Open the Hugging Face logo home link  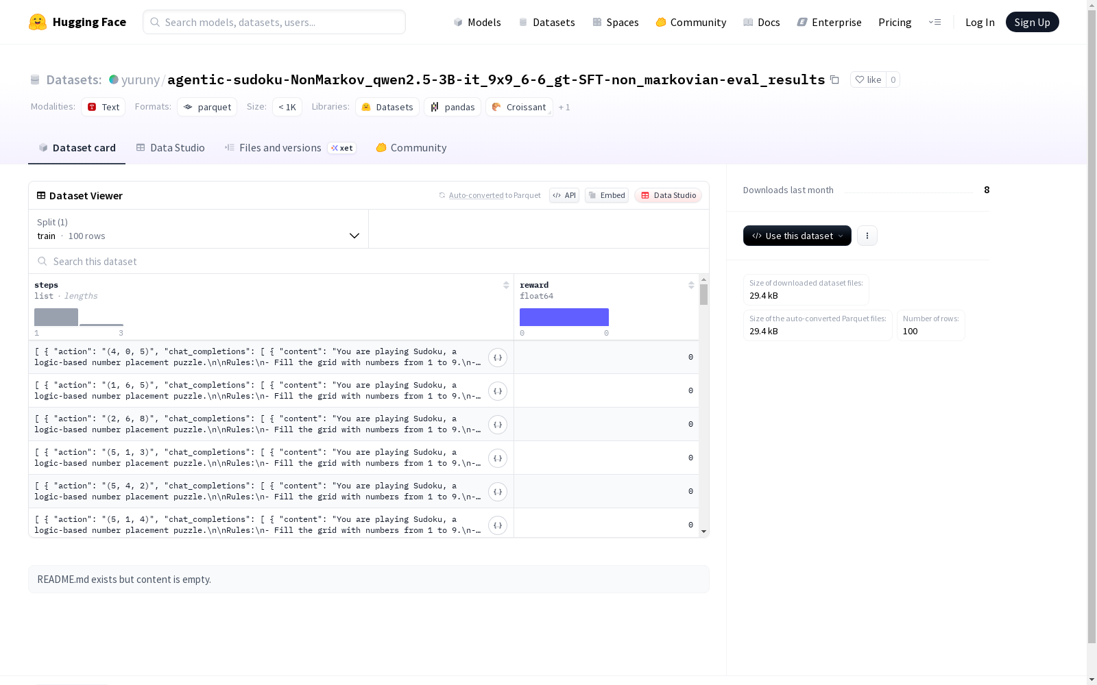(x=77, y=22)
